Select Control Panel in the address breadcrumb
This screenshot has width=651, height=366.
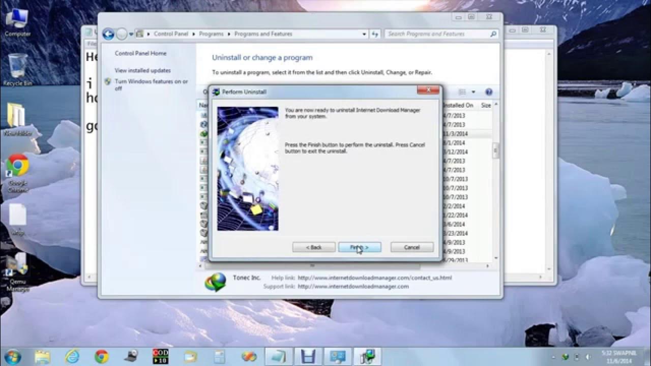tap(171, 34)
